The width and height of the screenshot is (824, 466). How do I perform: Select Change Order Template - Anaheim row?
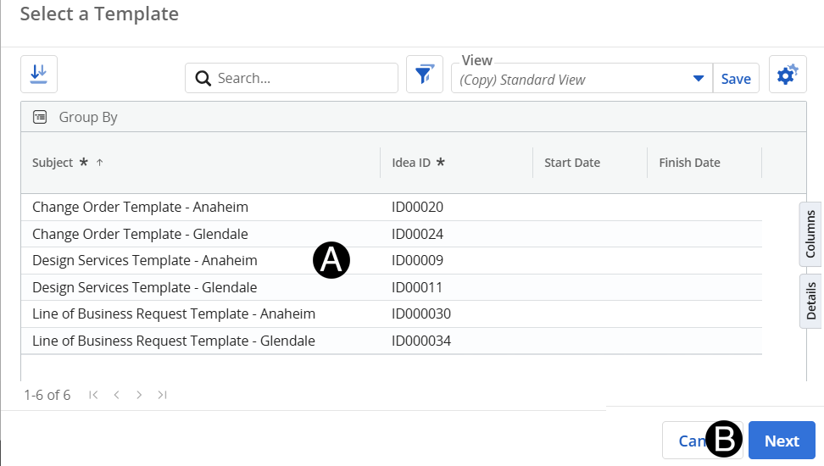(140, 207)
